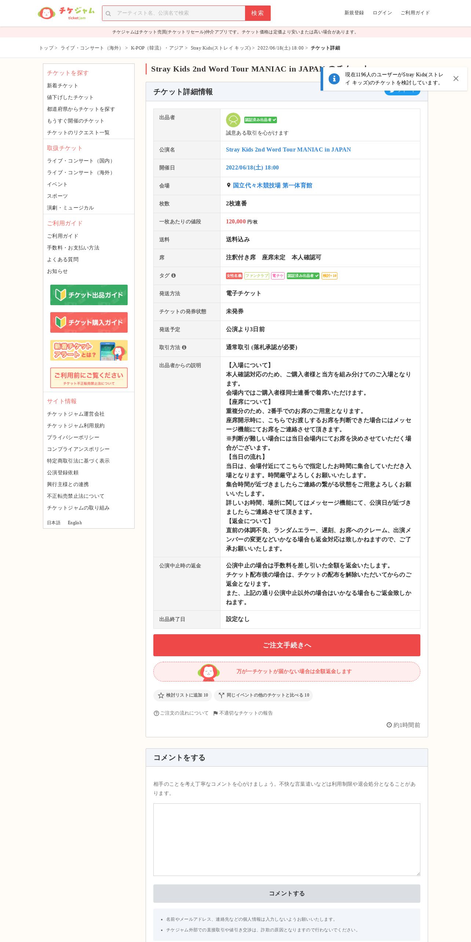The height and width of the screenshot is (942, 471).
Task: Click the info icon next to 取引方法
Action: 184,347
